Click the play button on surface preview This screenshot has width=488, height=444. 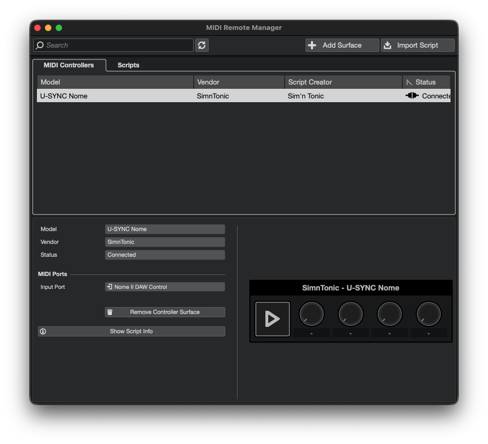pyautogui.click(x=272, y=319)
